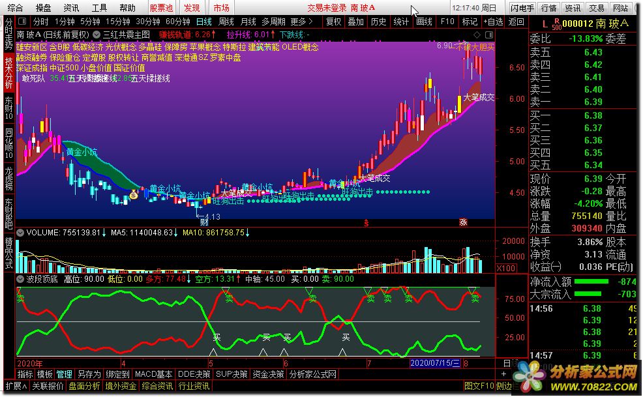Click the red $ marker below chart
The width and height of the screenshot is (643, 397).
(366, 223)
